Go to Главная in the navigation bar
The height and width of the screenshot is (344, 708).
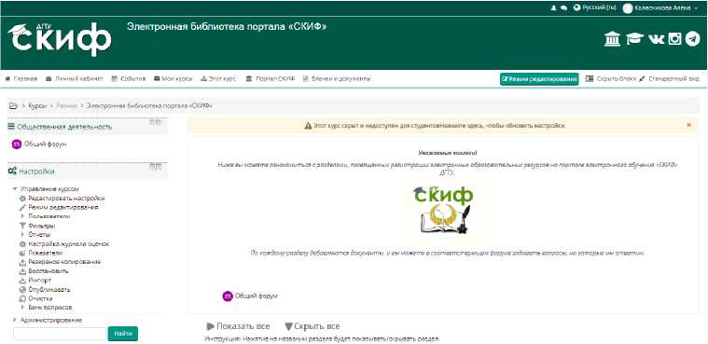pos(21,78)
